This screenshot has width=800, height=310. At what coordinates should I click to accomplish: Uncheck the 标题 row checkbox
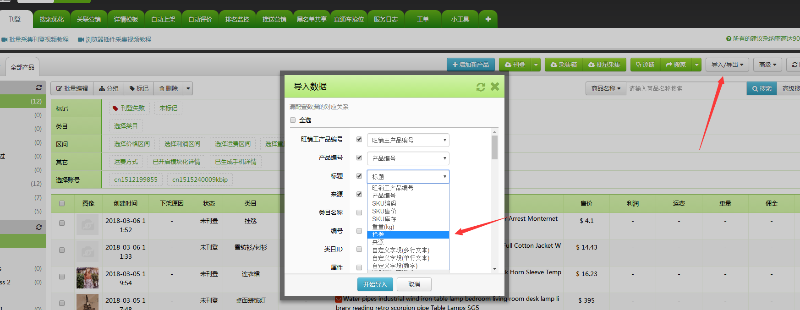(359, 176)
